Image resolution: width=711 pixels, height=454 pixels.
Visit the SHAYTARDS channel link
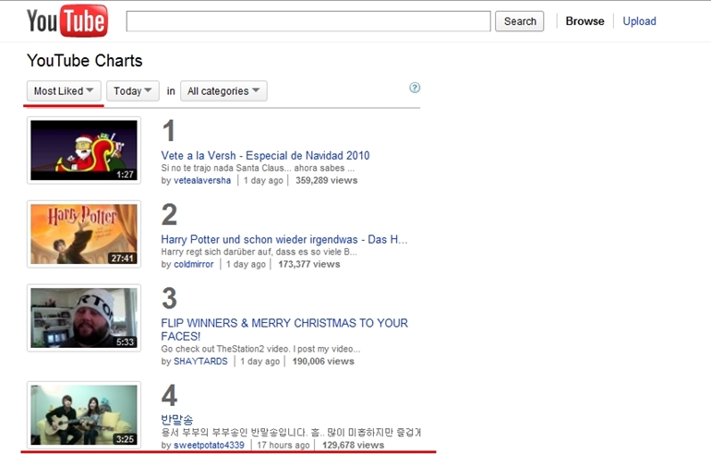pos(201,361)
